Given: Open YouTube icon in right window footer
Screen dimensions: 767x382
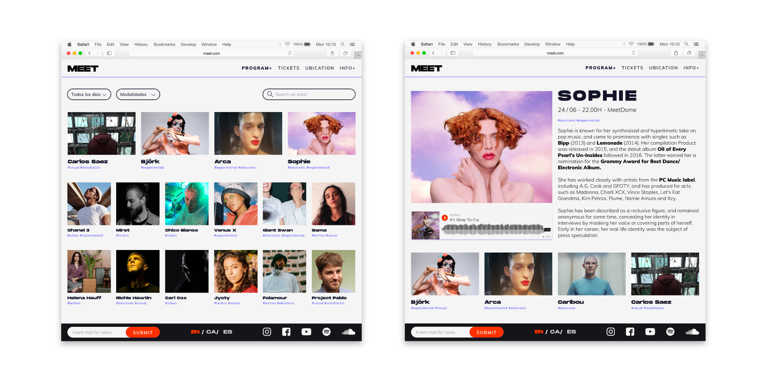Looking at the screenshot, I should (x=650, y=332).
